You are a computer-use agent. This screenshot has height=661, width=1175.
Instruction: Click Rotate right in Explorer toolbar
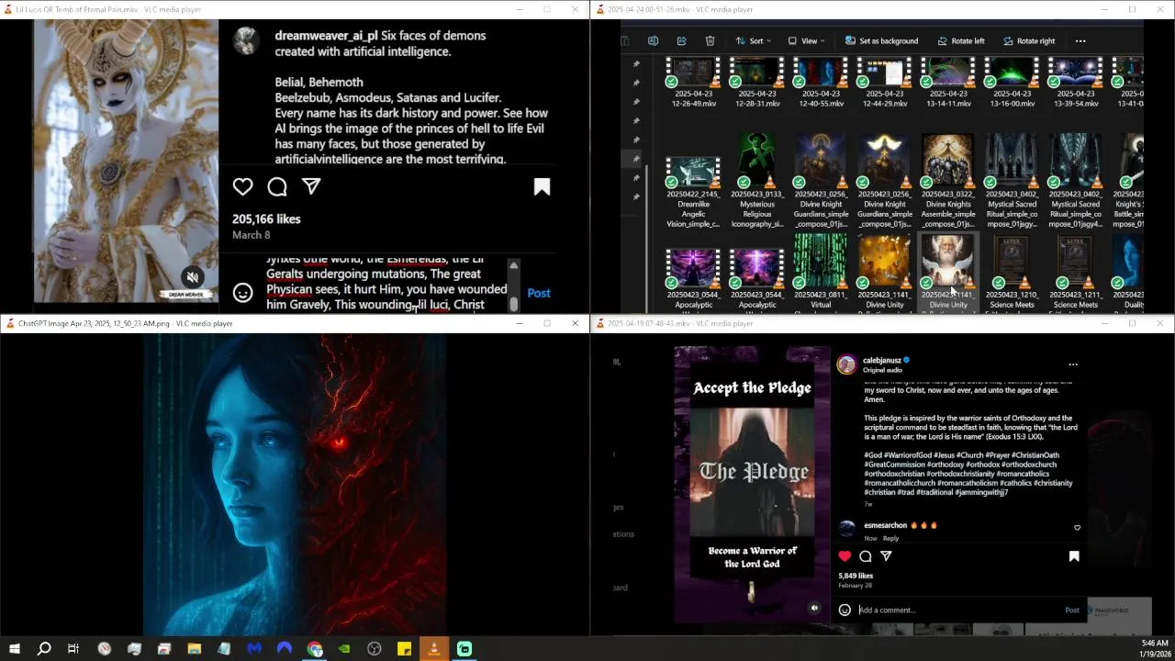point(1029,40)
